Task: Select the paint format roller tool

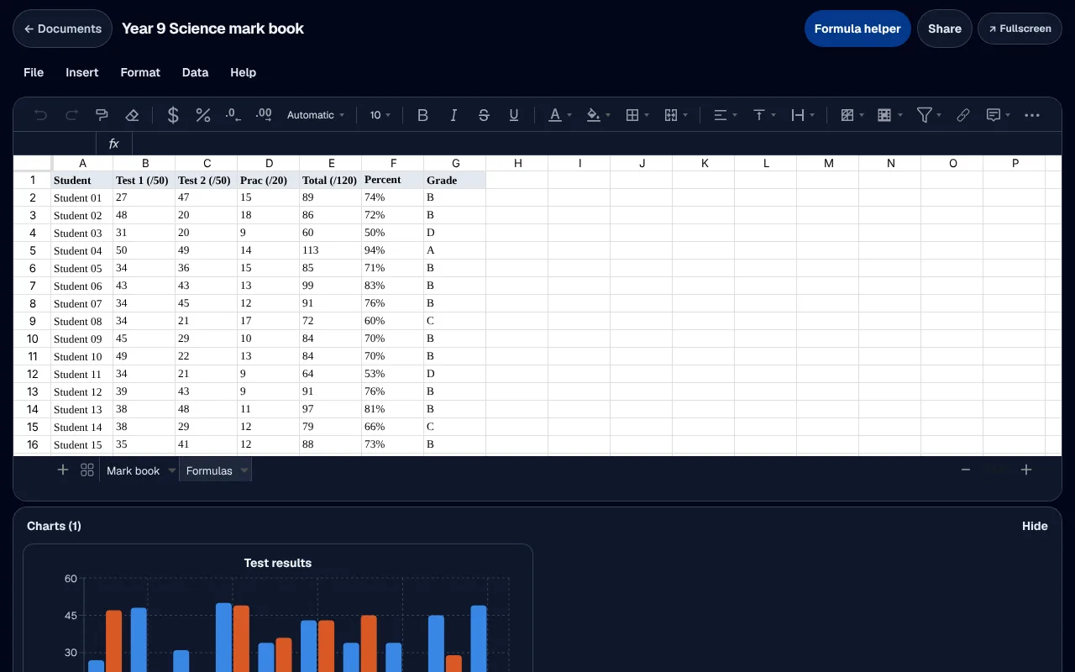Action: coord(102,115)
